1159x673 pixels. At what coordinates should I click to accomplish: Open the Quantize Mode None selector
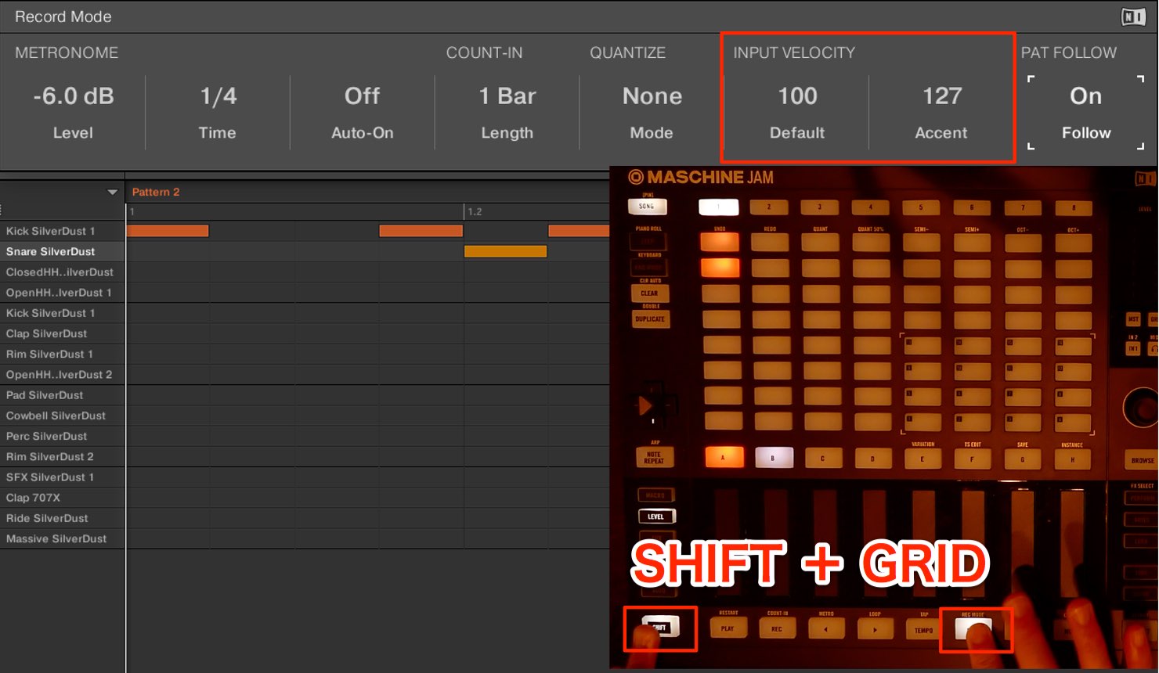pos(652,96)
